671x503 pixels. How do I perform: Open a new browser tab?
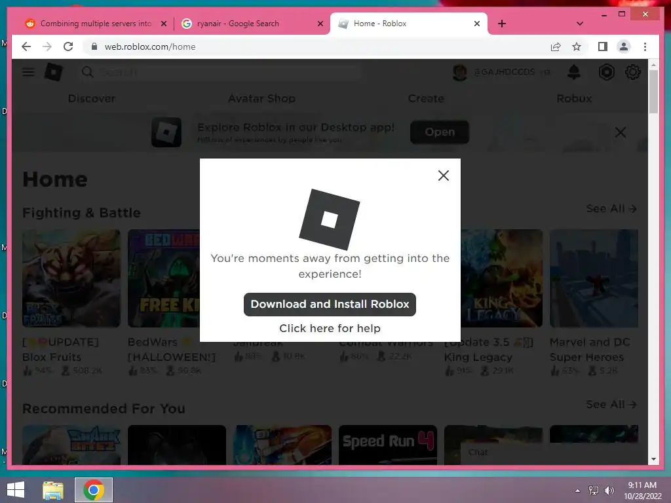coord(502,24)
